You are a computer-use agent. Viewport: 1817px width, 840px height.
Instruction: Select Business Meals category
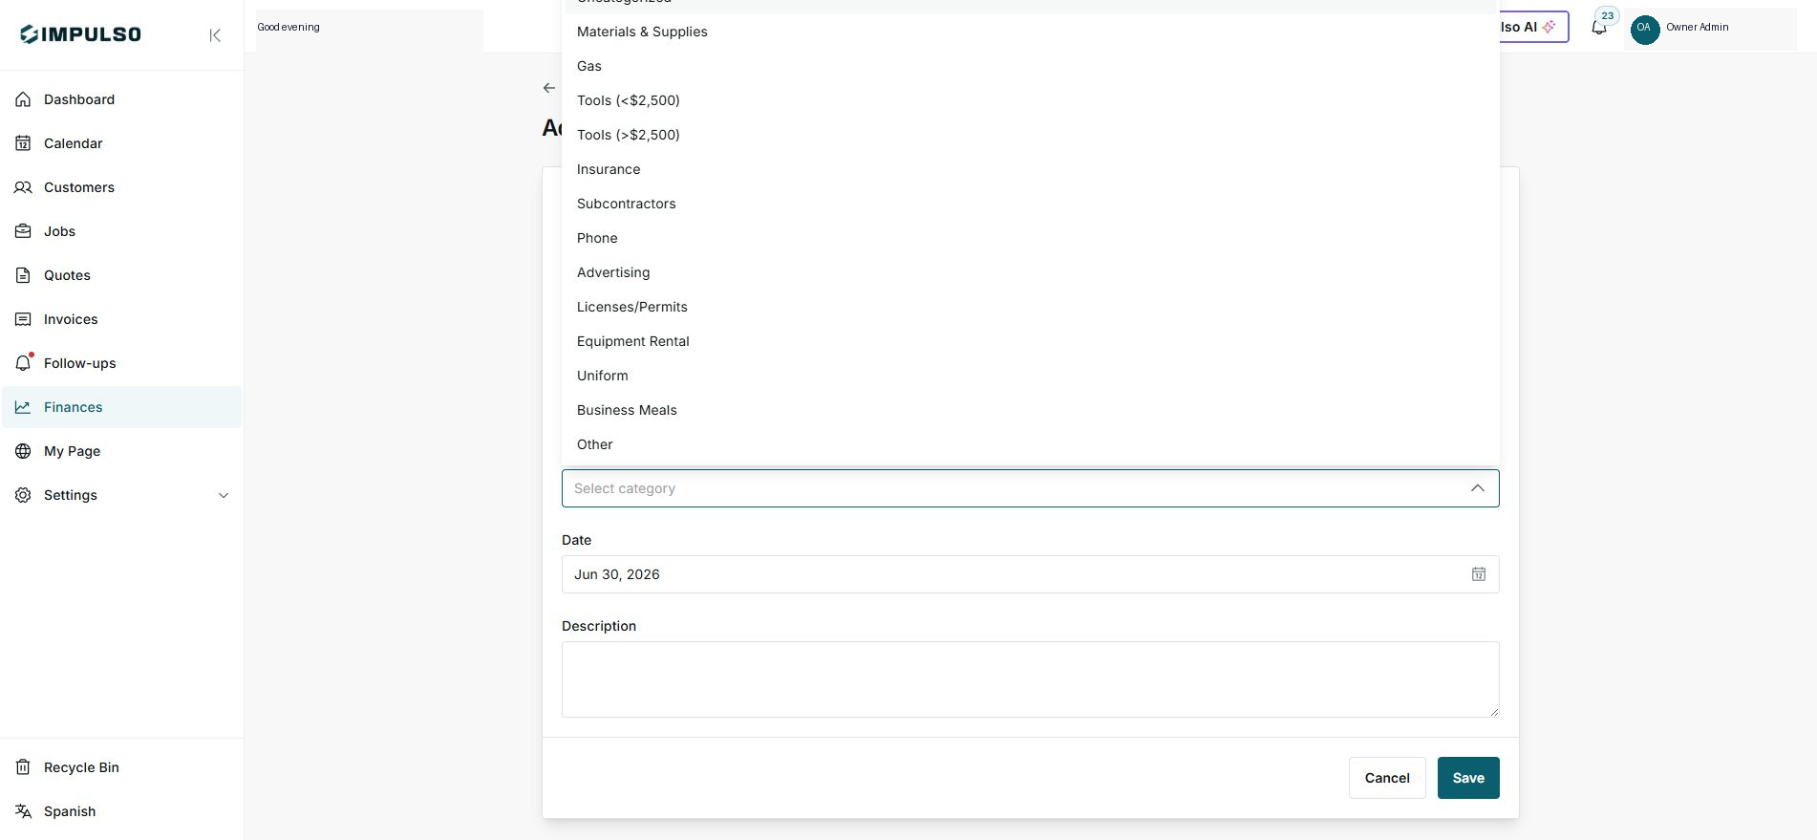tap(1031, 410)
